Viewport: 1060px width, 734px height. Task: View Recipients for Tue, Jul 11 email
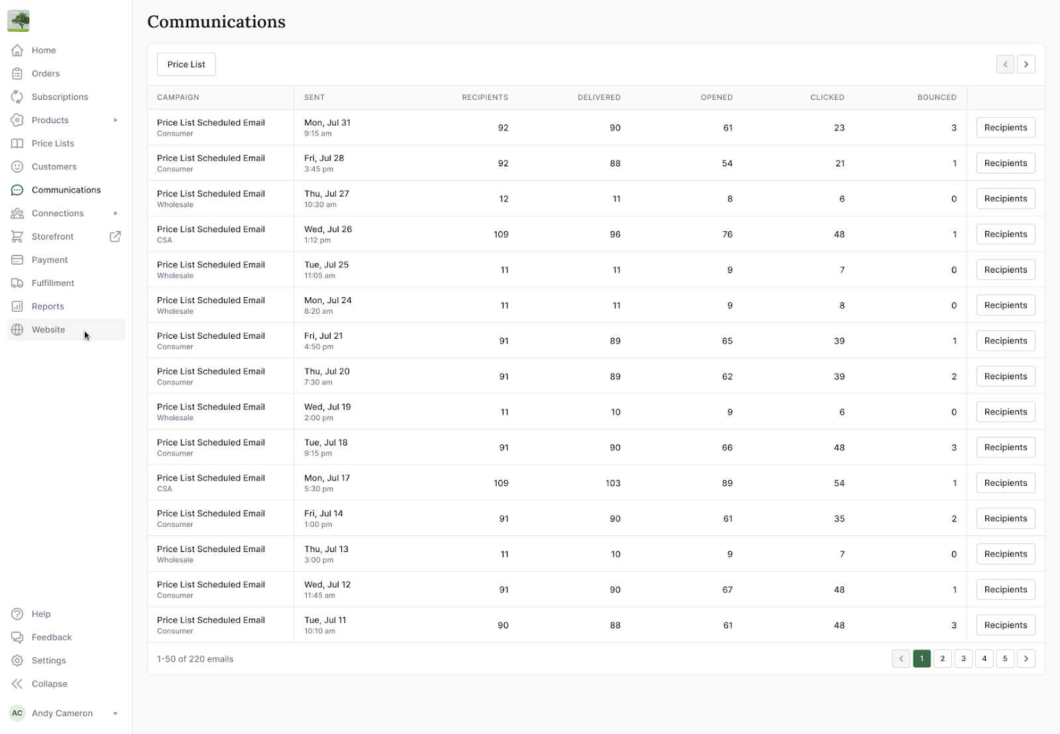pos(1006,625)
